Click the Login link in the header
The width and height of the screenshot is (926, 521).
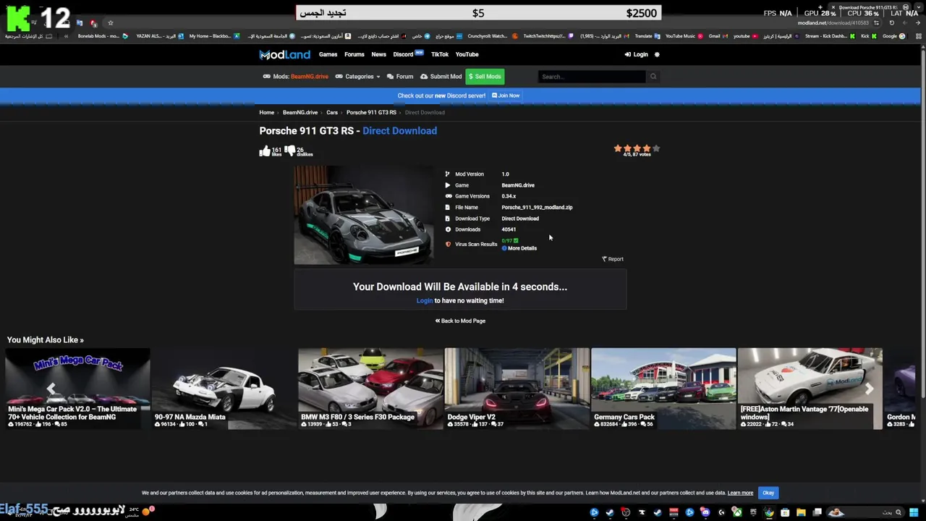click(x=637, y=54)
